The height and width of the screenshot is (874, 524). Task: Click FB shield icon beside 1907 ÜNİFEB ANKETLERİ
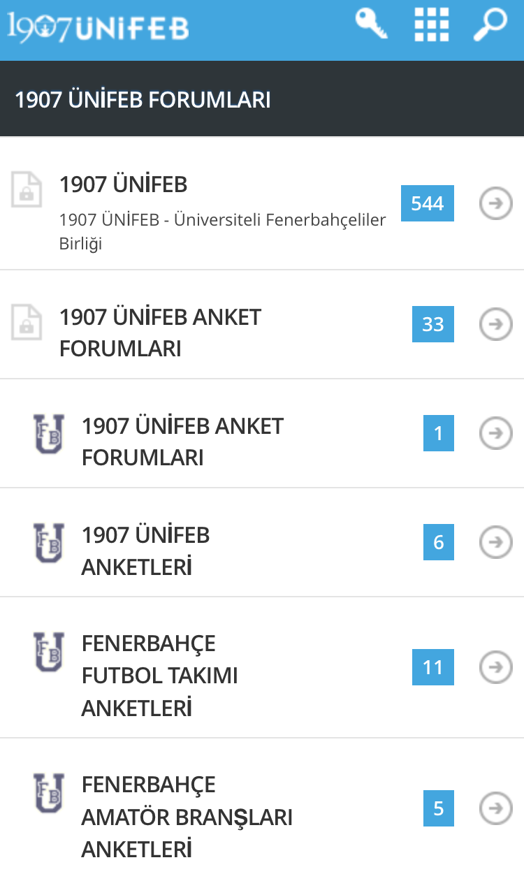(x=49, y=543)
